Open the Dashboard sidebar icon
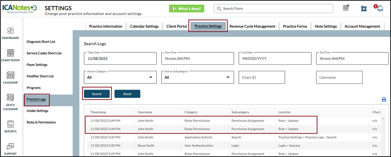Viewport: 391px width, 157px height. [10, 31]
